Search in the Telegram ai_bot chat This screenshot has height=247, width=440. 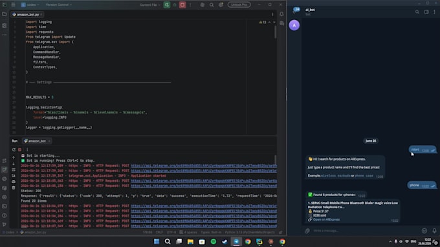pyautogui.click(x=417, y=12)
